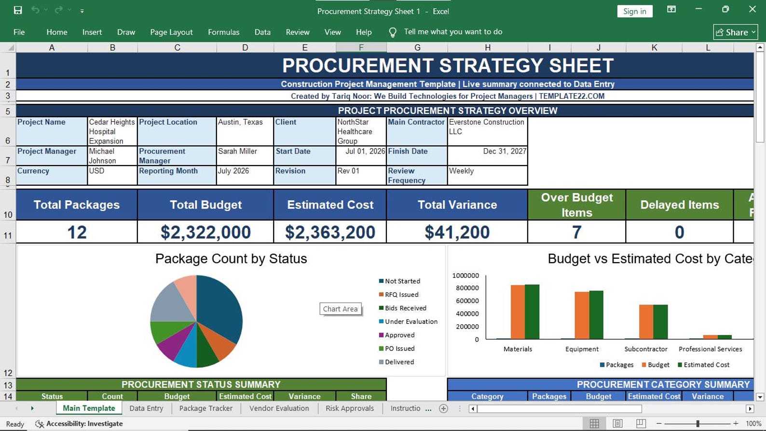The image size is (766, 431).
Task: Select row 11 header
Action: [x=8, y=232]
